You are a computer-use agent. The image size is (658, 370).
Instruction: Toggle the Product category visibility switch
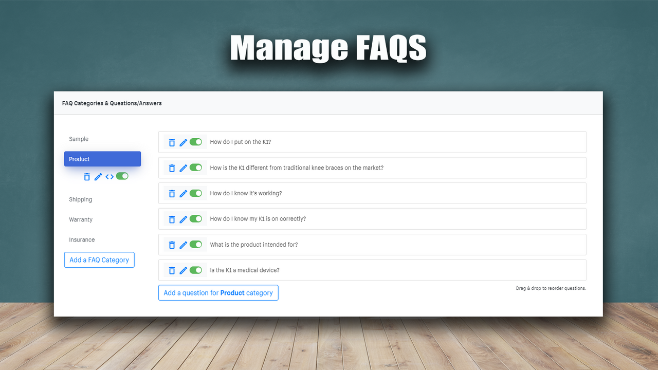point(122,176)
